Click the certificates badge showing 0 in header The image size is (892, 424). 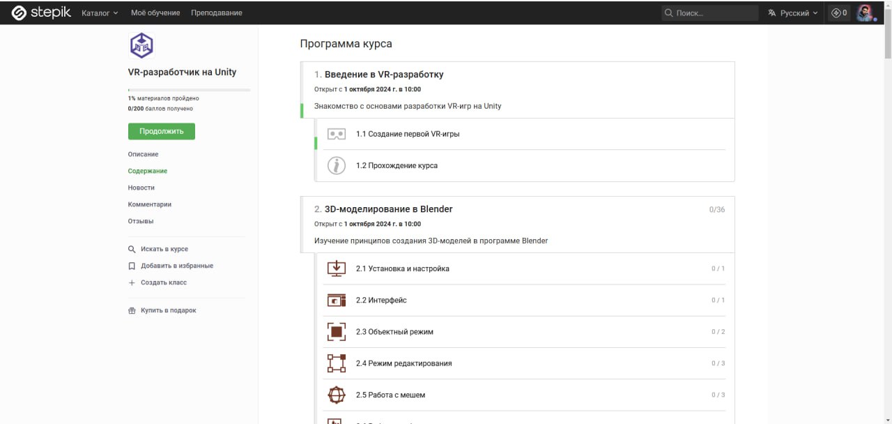point(838,12)
